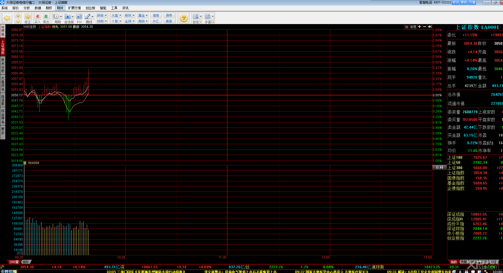Expand the 画线 dropdown arrow
The height and width of the screenshot is (273, 503).
coord(92,16)
